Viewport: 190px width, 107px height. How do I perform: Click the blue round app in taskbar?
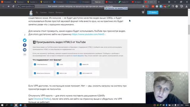[20, 105]
